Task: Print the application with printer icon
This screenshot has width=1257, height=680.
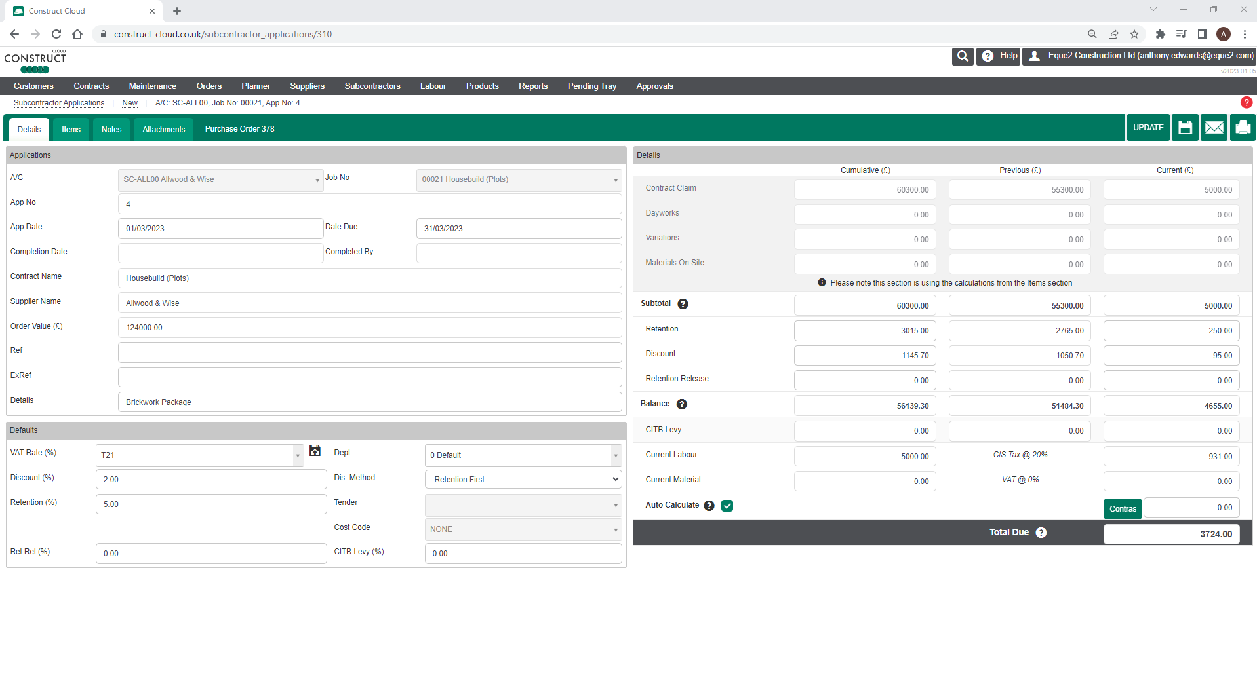Action: tap(1243, 128)
